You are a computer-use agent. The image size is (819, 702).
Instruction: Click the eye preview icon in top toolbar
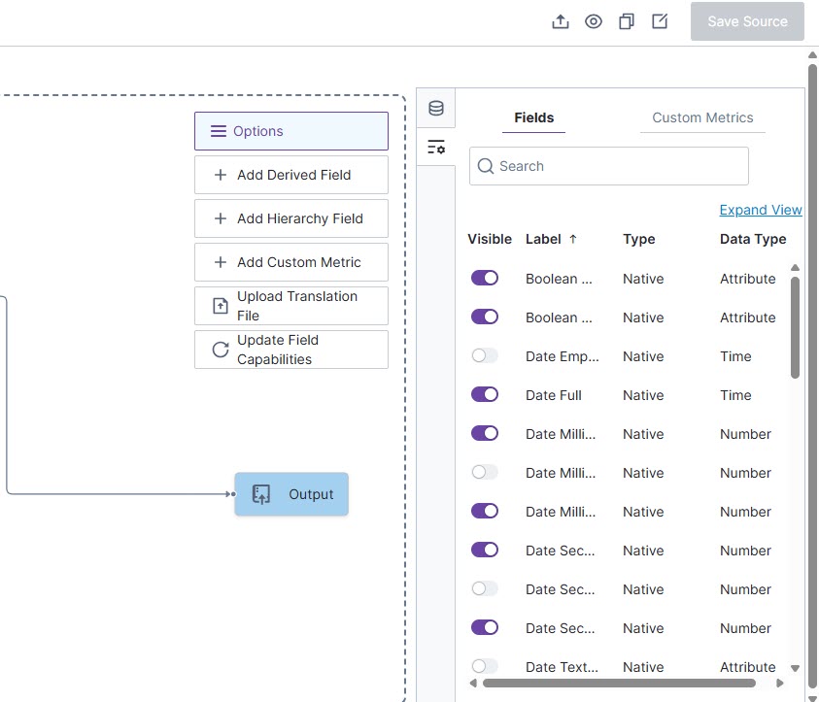coord(594,21)
